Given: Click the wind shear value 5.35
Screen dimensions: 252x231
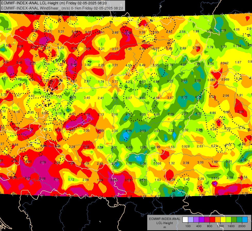Looking at the screenshot, I should (143, 114).
